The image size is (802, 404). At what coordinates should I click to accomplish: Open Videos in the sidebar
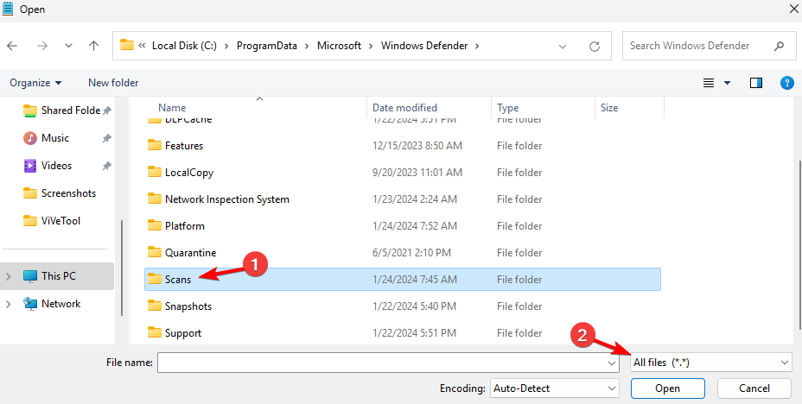(48, 166)
